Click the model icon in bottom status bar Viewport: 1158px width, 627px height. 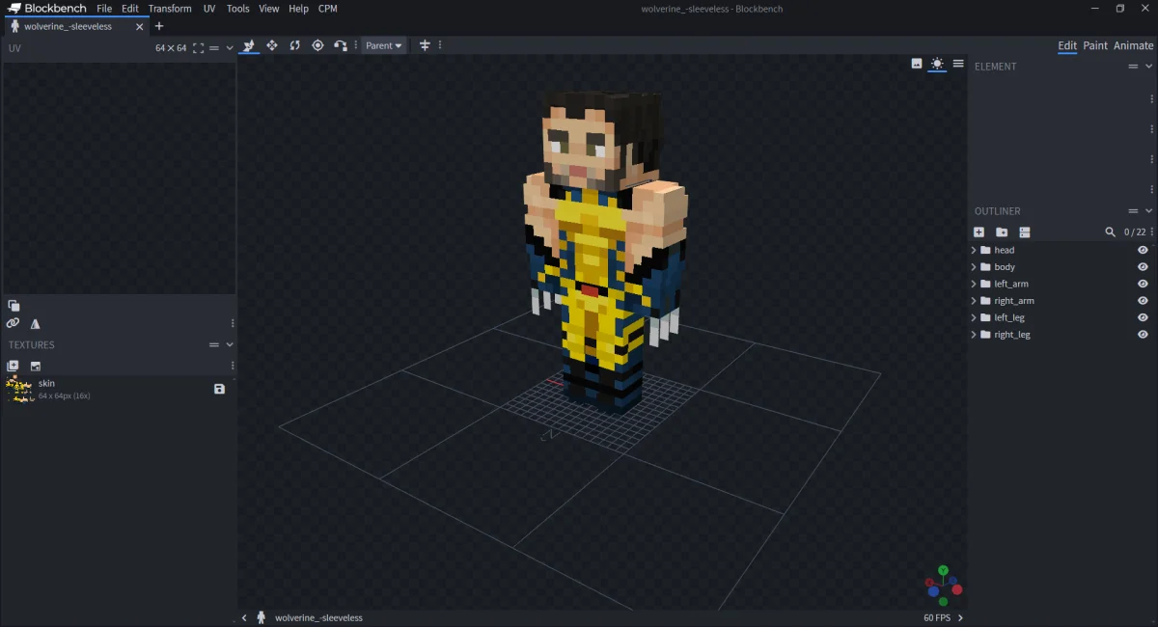tap(262, 617)
